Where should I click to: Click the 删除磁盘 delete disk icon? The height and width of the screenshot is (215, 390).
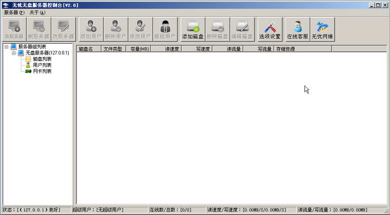point(217,29)
